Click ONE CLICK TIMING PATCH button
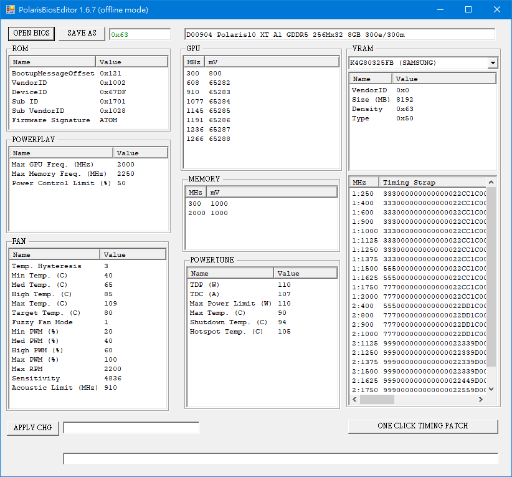The height and width of the screenshot is (477, 512). (423, 426)
